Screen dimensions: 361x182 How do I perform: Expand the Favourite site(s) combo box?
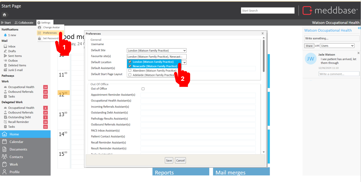156,57
